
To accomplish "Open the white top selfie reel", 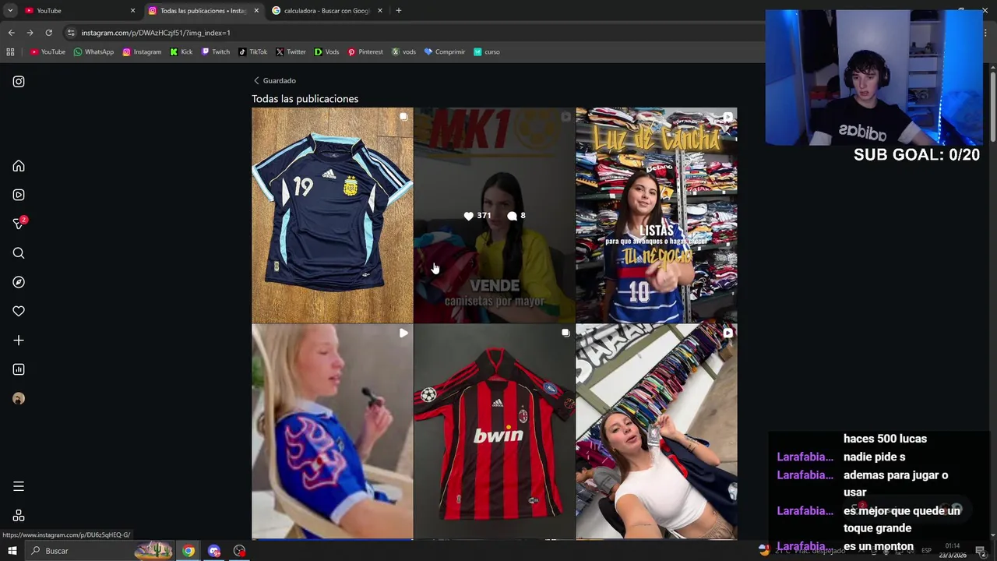I will (657, 432).
